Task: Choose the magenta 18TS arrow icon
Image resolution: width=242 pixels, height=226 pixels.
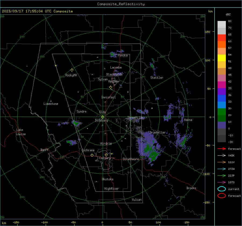Action: coord(222,182)
